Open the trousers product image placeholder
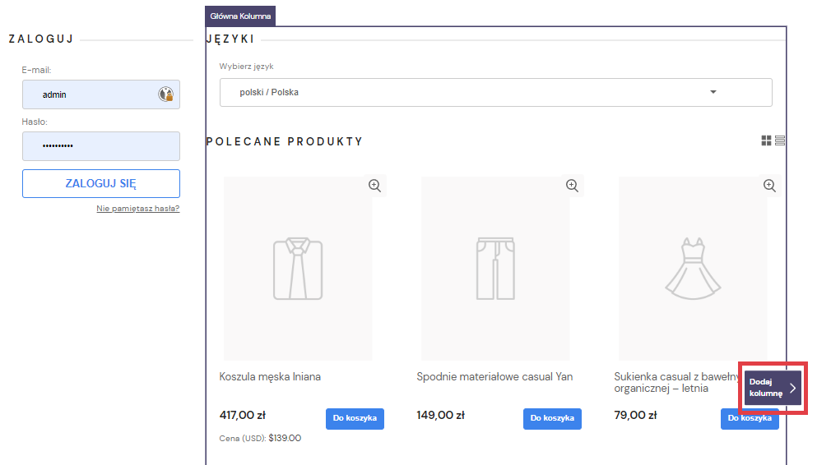 (495, 269)
